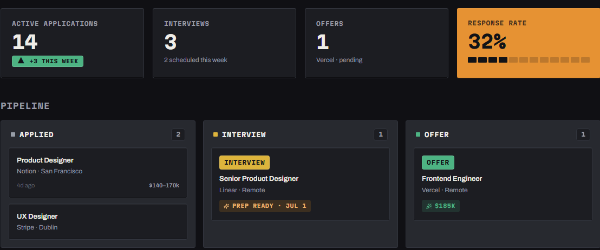Open the orange Response Rate card
The image size is (600, 250).
click(529, 43)
